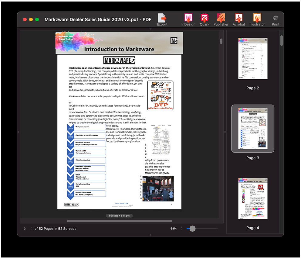The image size is (301, 259).
Task: Select the Page 2 thumbnail
Action: tap(253, 58)
